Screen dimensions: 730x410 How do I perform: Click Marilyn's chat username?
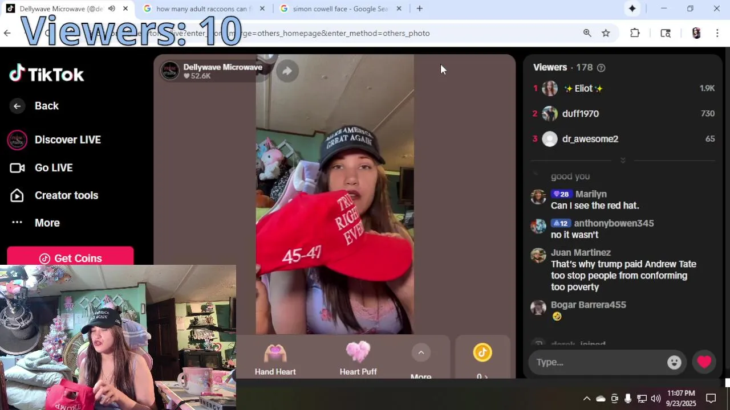click(x=591, y=194)
